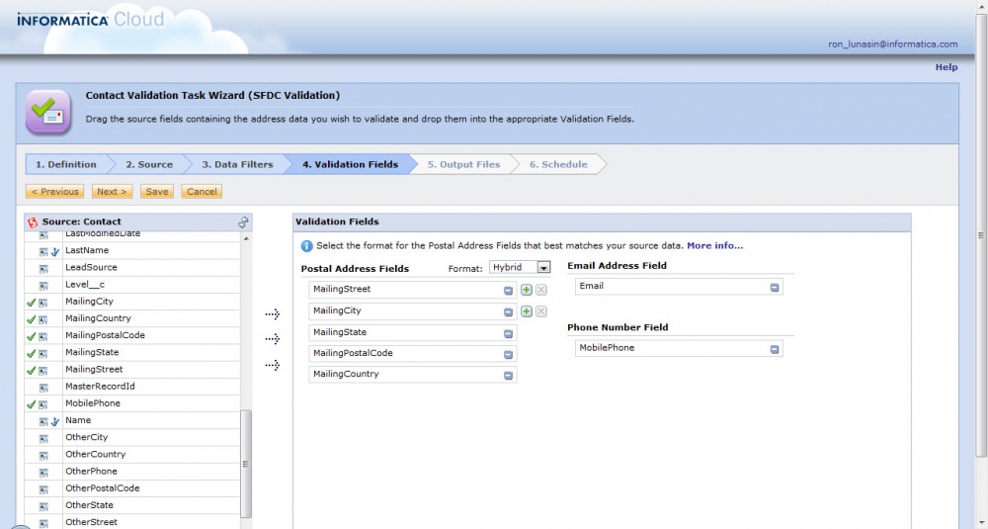Click the field icon beside OtherCity

(43, 439)
